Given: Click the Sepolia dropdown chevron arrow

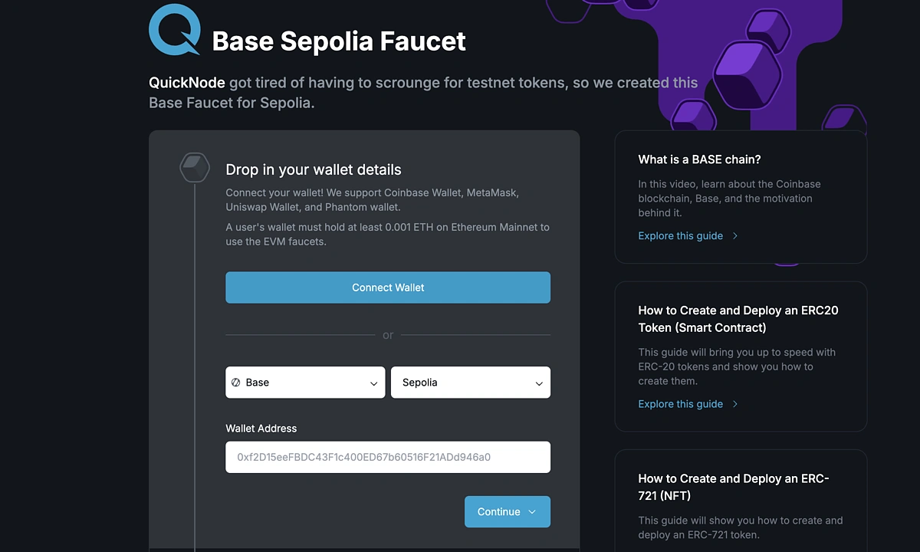Looking at the screenshot, I should pos(539,383).
